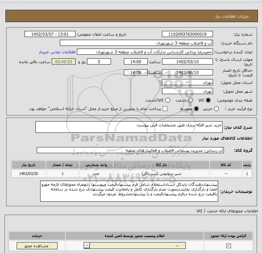Click the تعداد / مقدار column header
Image resolution: width=262 pixels, height=253 pixels.
click(63, 165)
